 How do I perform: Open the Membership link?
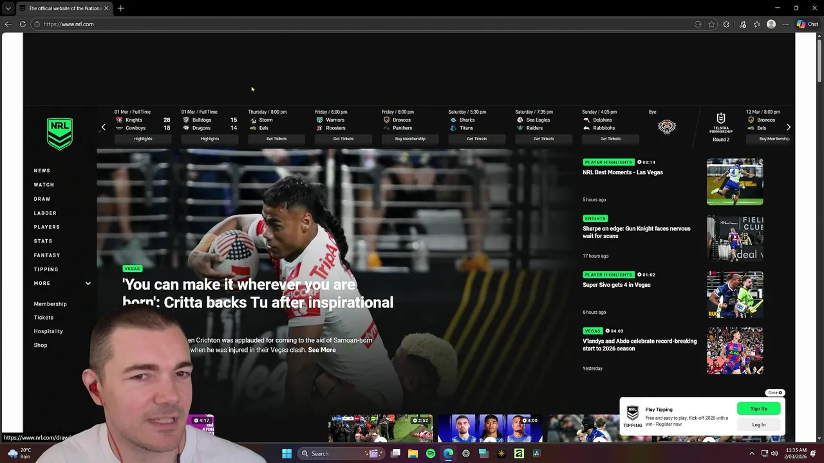tap(50, 304)
